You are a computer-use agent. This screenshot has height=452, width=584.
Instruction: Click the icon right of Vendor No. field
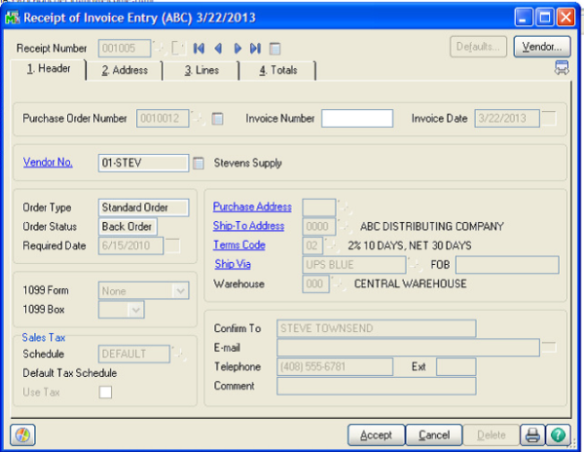[x=200, y=163]
